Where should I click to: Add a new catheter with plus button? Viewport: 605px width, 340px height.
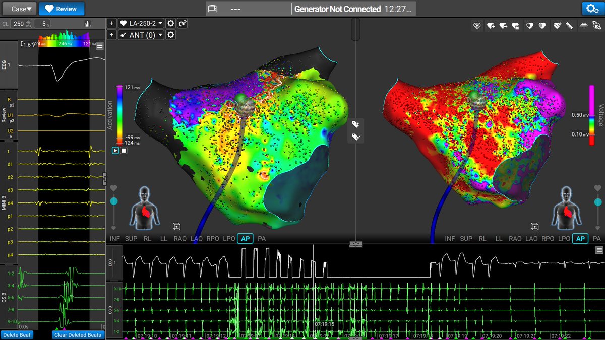(x=112, y=35)
